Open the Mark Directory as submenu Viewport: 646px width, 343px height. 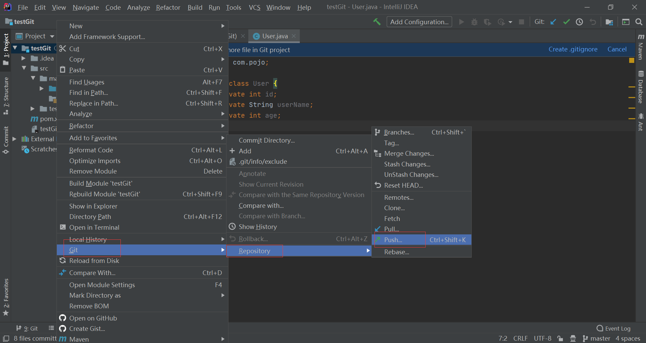pos(142,295)
